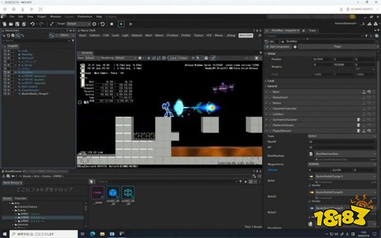Image resolution: width=381 pixels, height=238 pixels.
Task: Click the Save All toolbar icon
Action: [24, 24]
